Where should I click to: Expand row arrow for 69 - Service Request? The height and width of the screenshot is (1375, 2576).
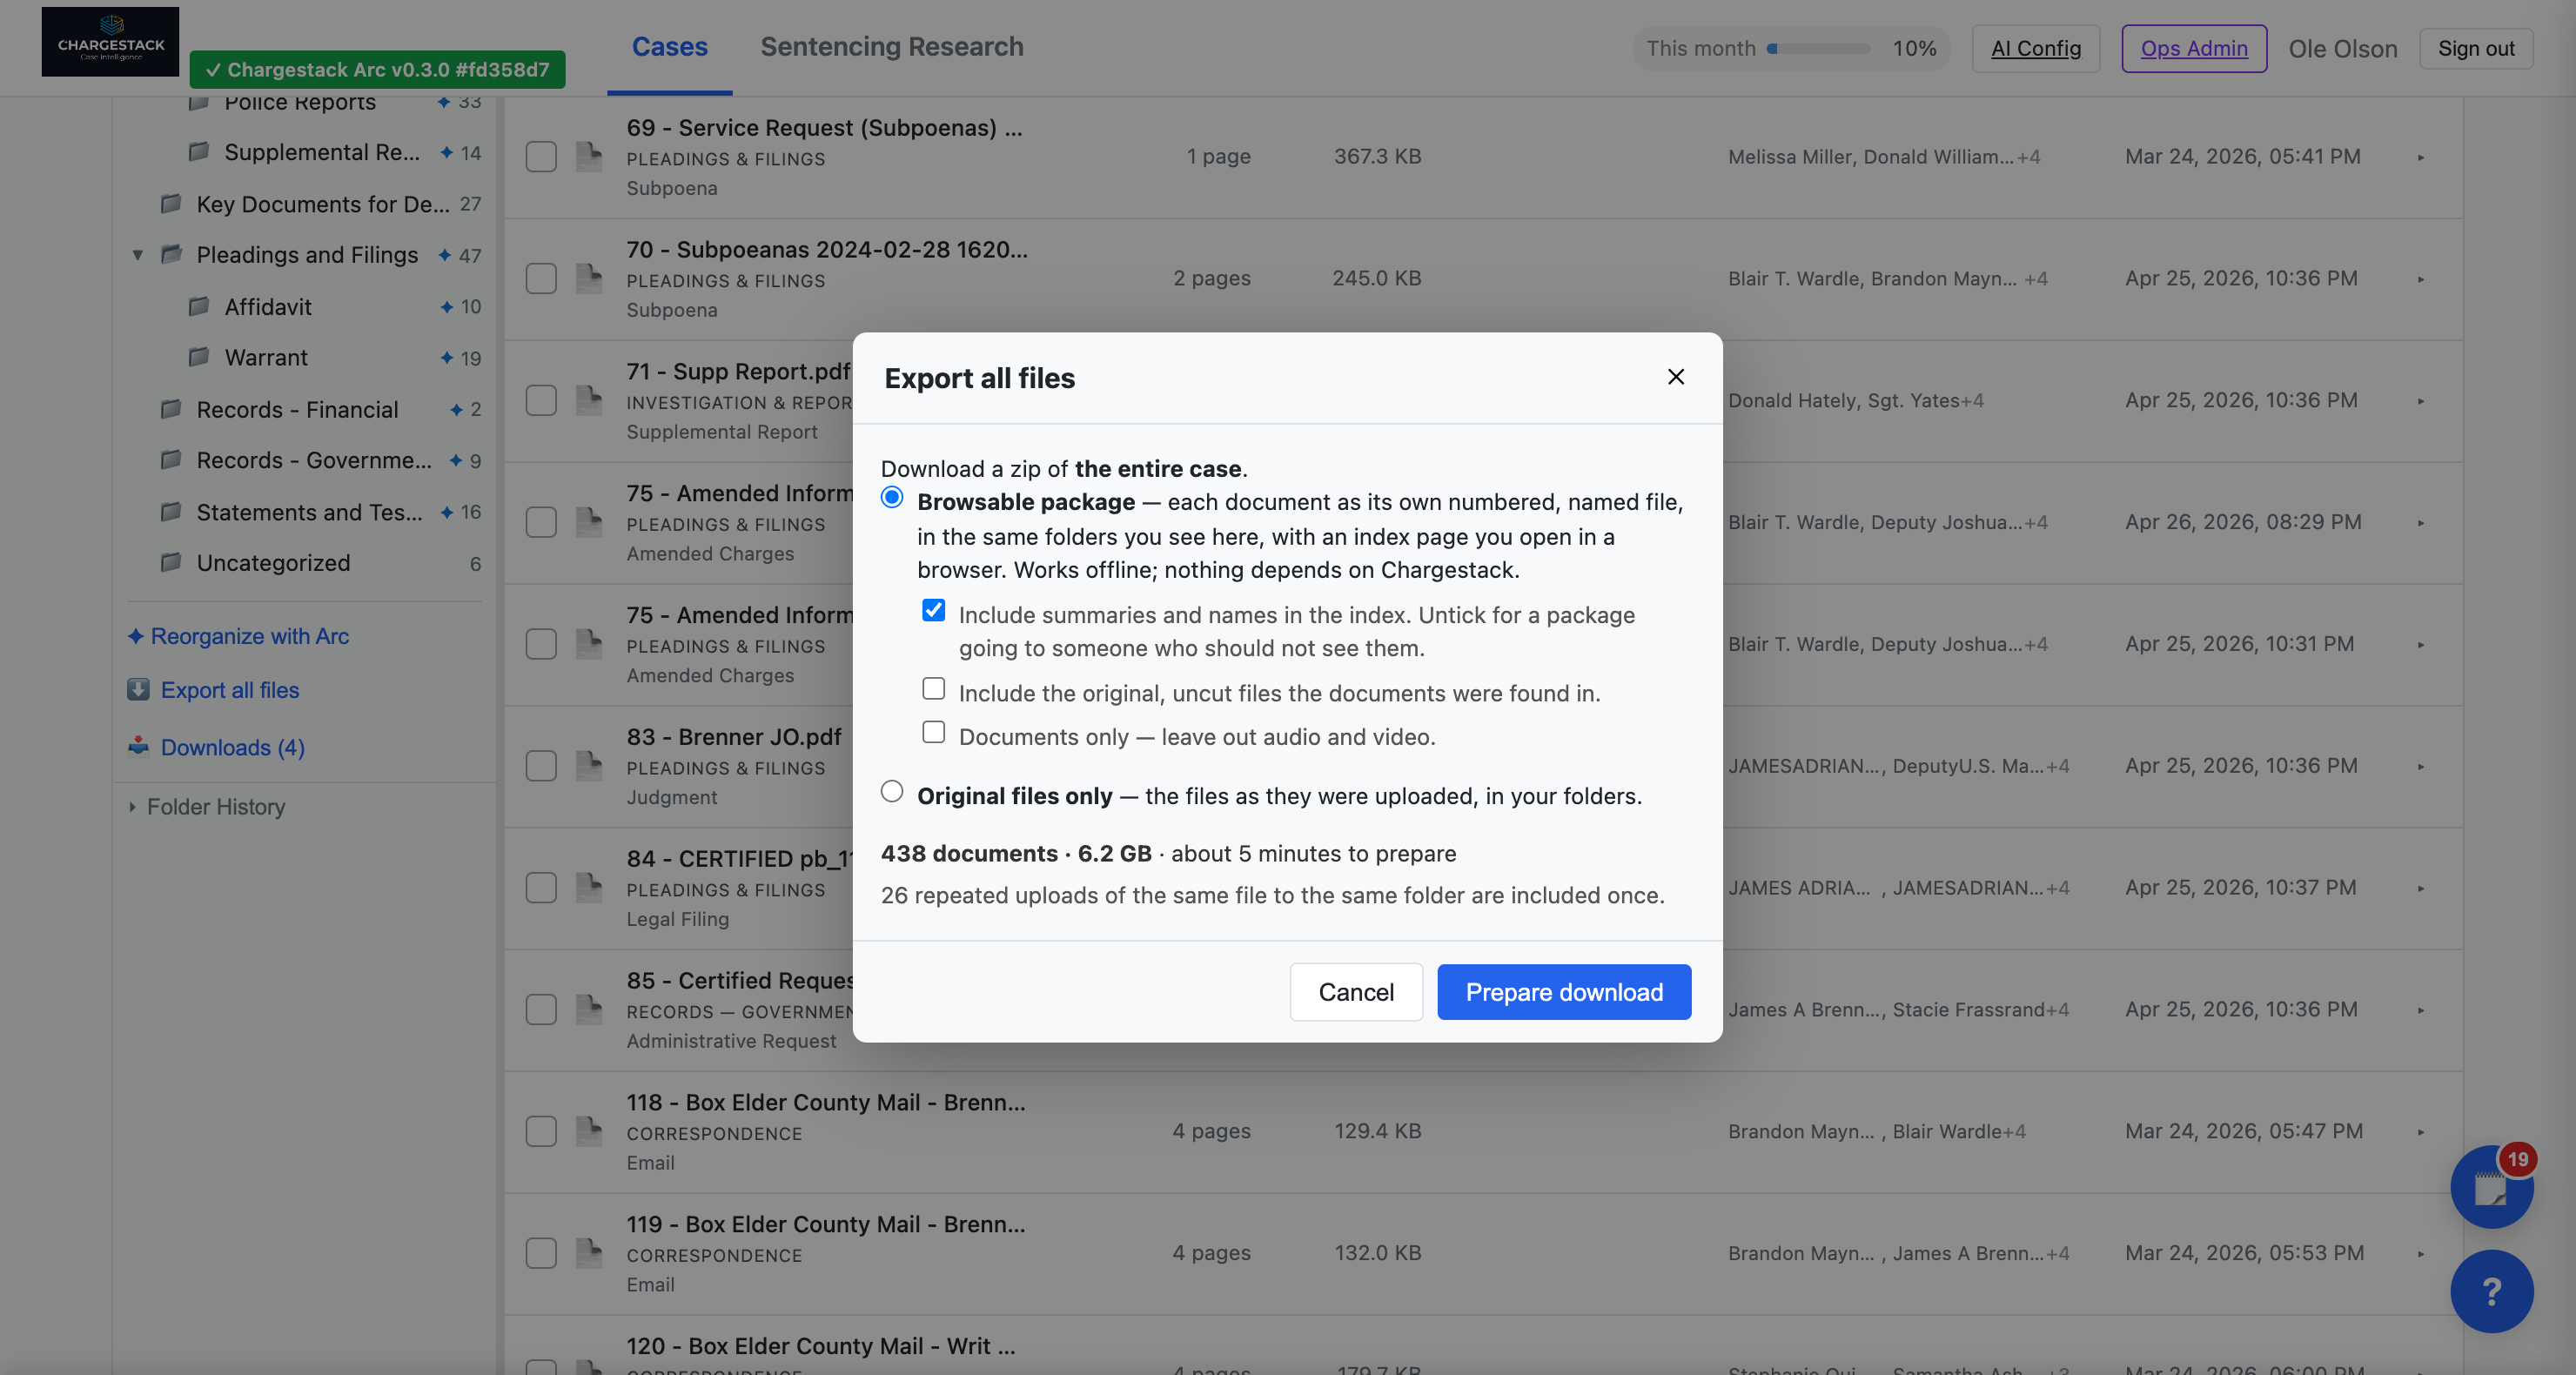click(2421, 157)
